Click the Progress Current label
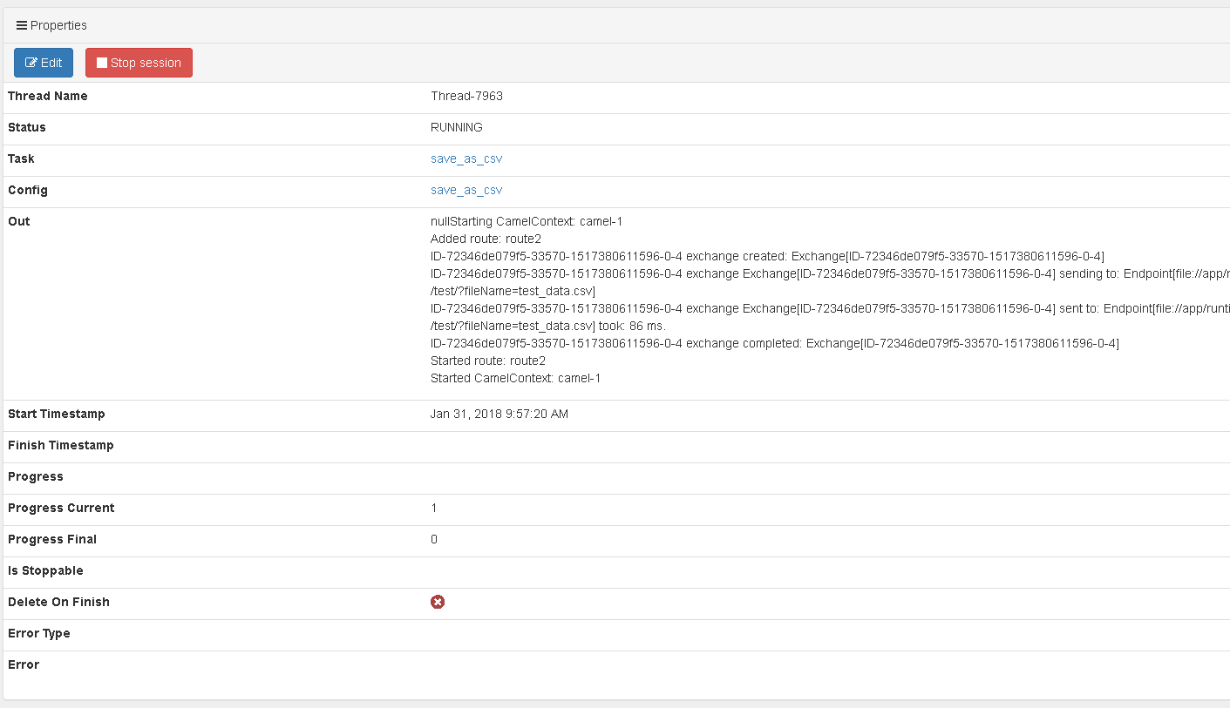 (x=61, y=508)
